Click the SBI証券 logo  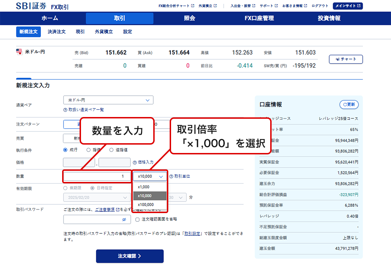click(x=31, y=6)
